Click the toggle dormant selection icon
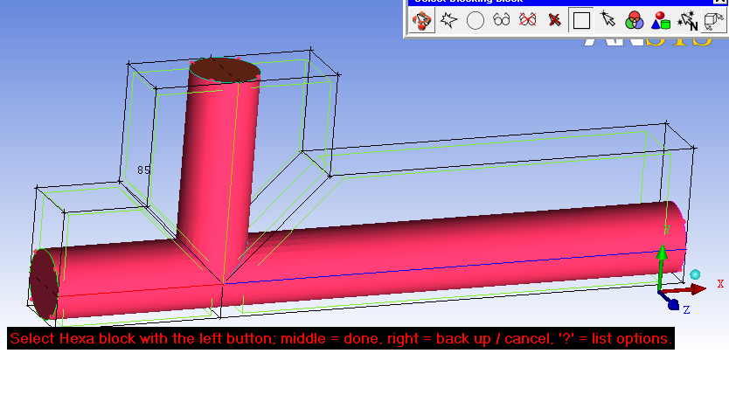The height and width of the screenshot is (402, 729). (x=423, y=21)
